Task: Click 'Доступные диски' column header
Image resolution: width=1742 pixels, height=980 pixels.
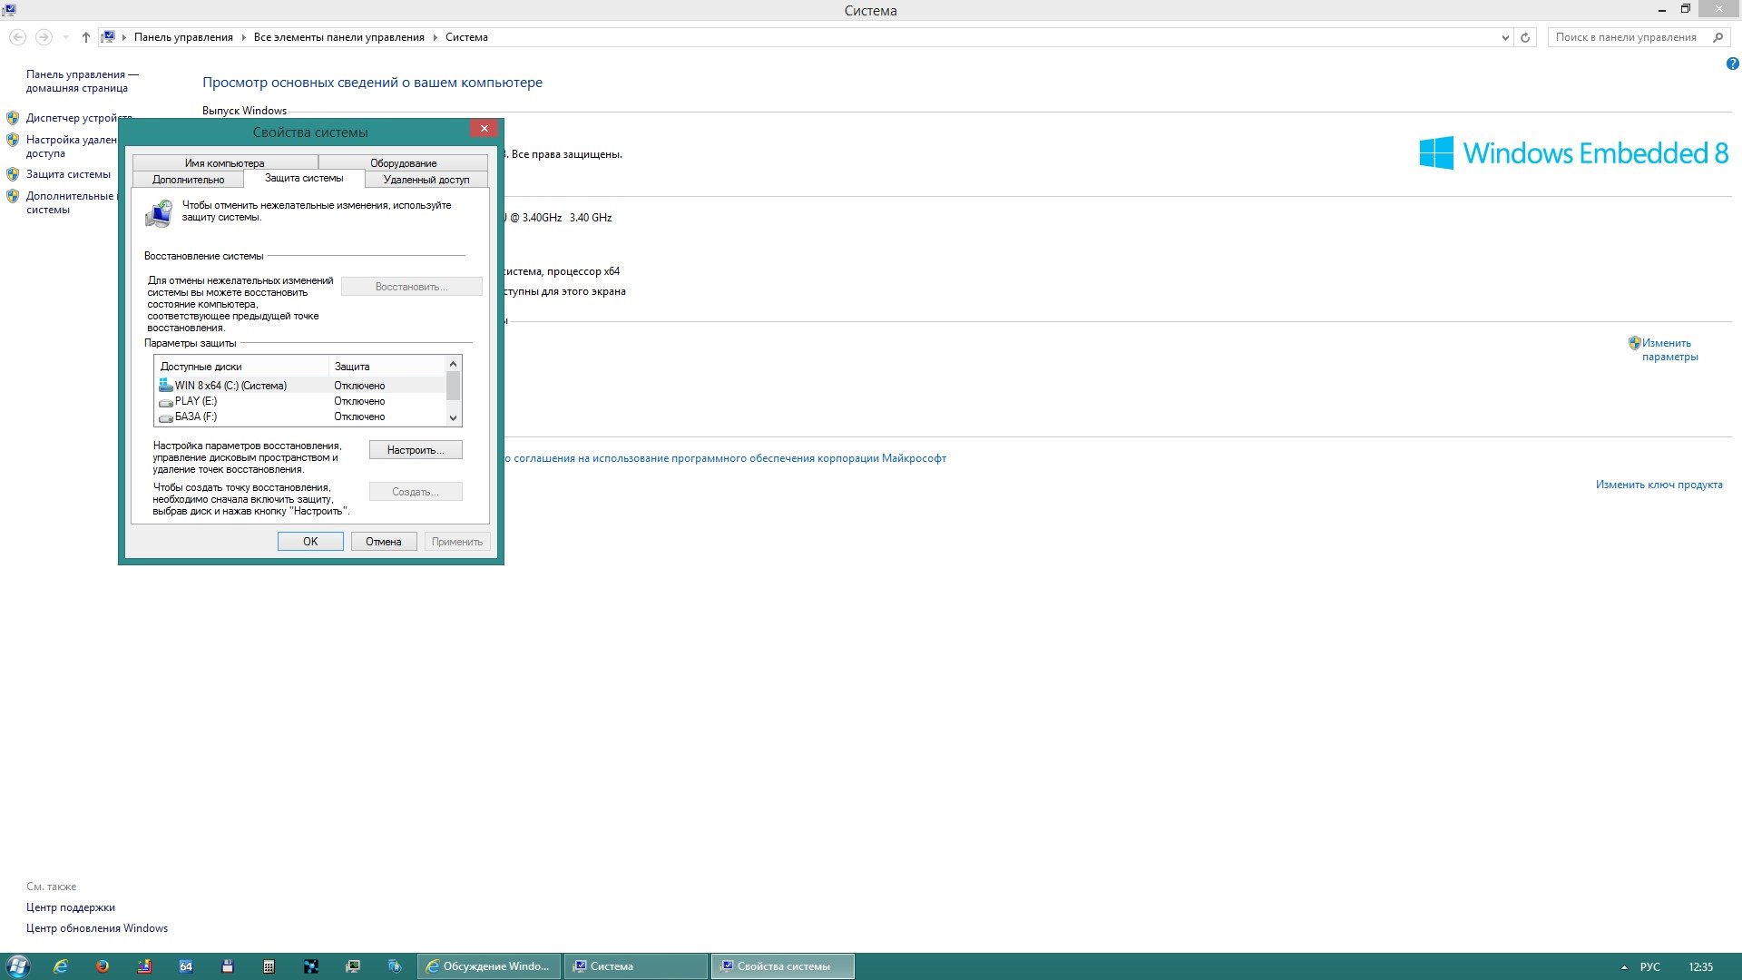Action: click(241, 367)
